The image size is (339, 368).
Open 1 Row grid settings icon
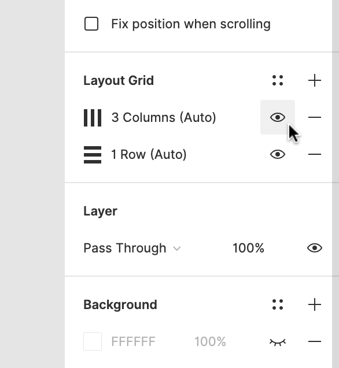pyautogui.click(x=93, y=155)
